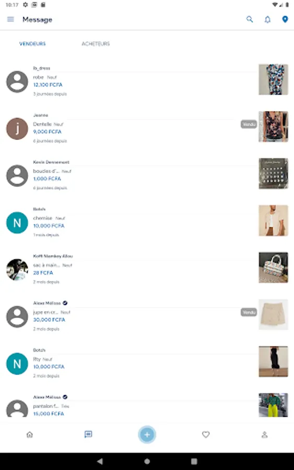294x470 pixels.
Task: Tap the search magnifier icon
Action: click(249, 19)
